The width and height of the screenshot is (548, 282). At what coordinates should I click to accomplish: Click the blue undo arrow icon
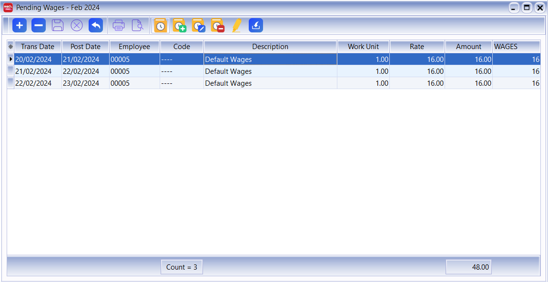click(96, 26)
